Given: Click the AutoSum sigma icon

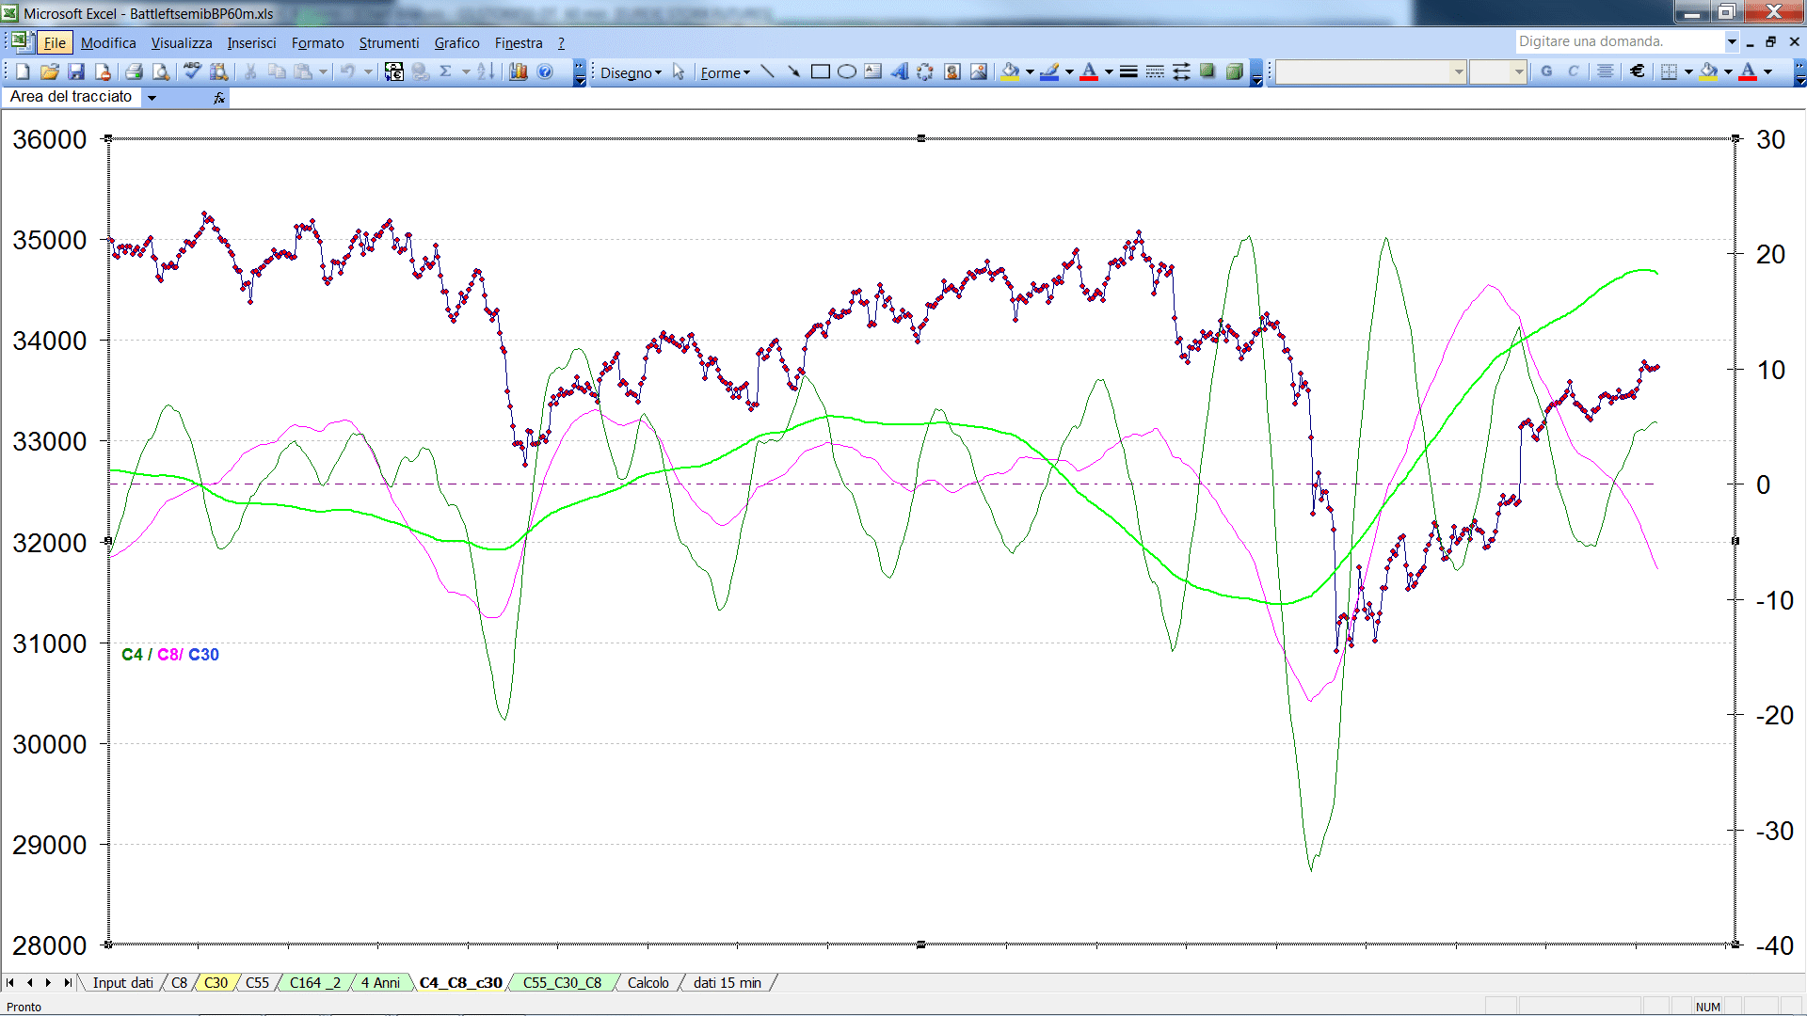Looking at the screenshot, I should click(446, 71).
